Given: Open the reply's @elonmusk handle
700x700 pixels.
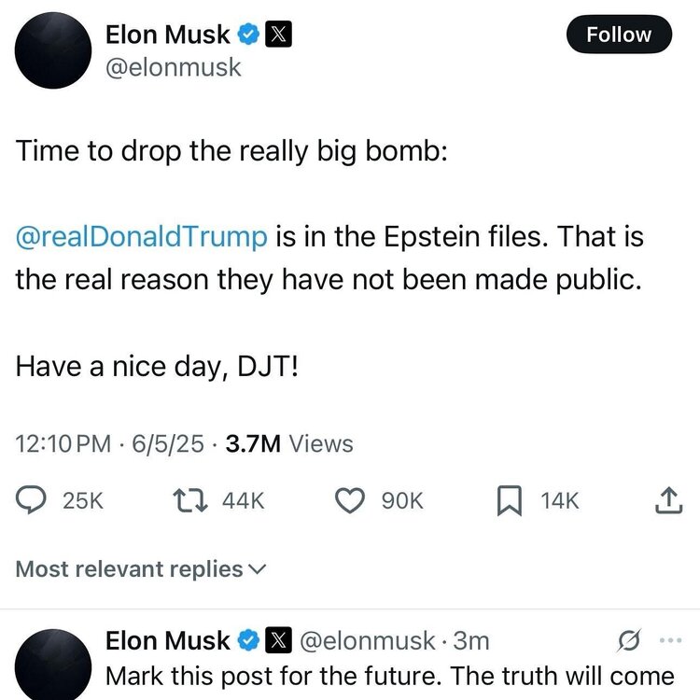Looking at the screenshot, I should coord(367,640).
